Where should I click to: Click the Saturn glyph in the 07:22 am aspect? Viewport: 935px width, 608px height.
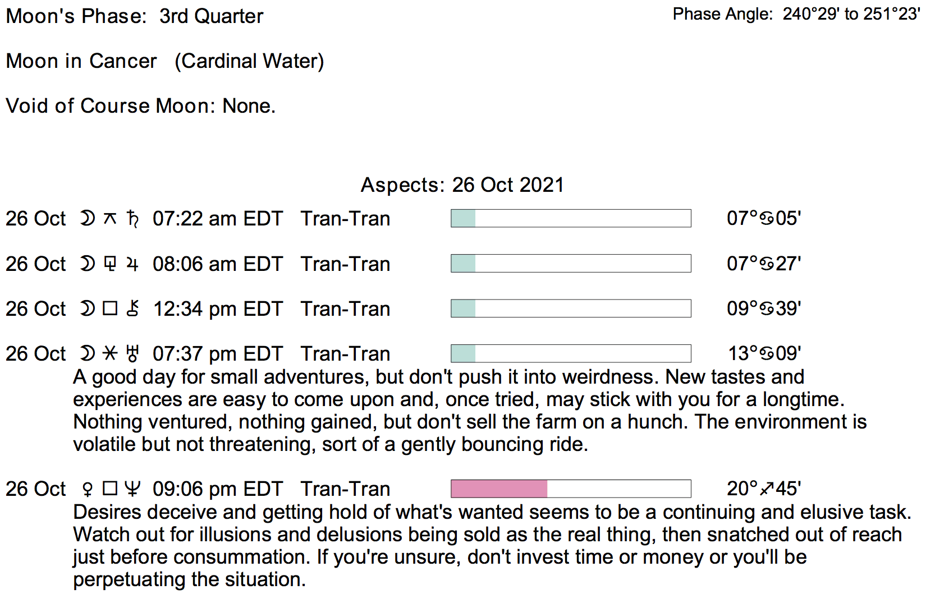click(x=133, y=218)
